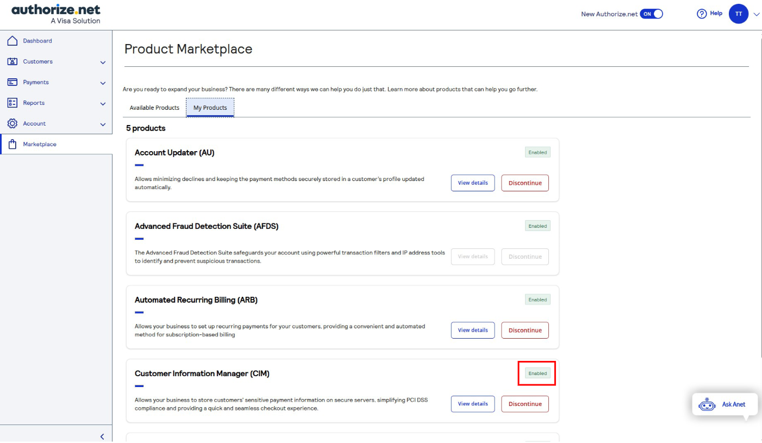
Task: Click greyed Discontinue for AFDS
Action: point(525,257)
